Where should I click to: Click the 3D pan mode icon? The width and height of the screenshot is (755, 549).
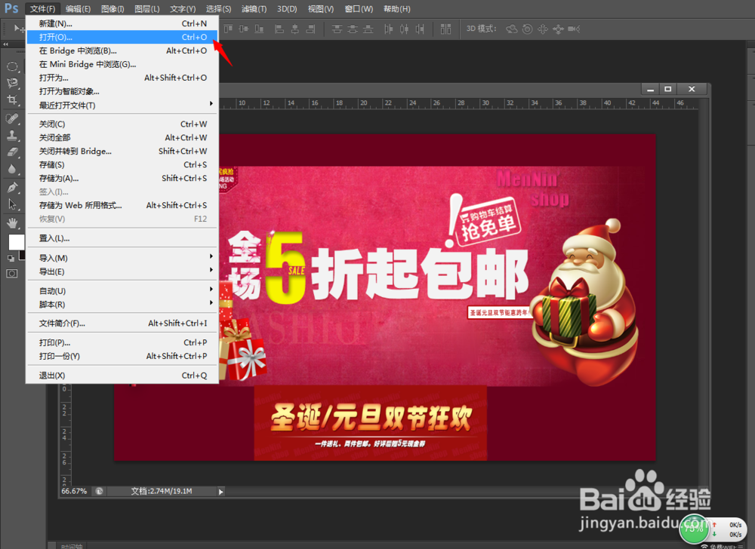[543, 29]
